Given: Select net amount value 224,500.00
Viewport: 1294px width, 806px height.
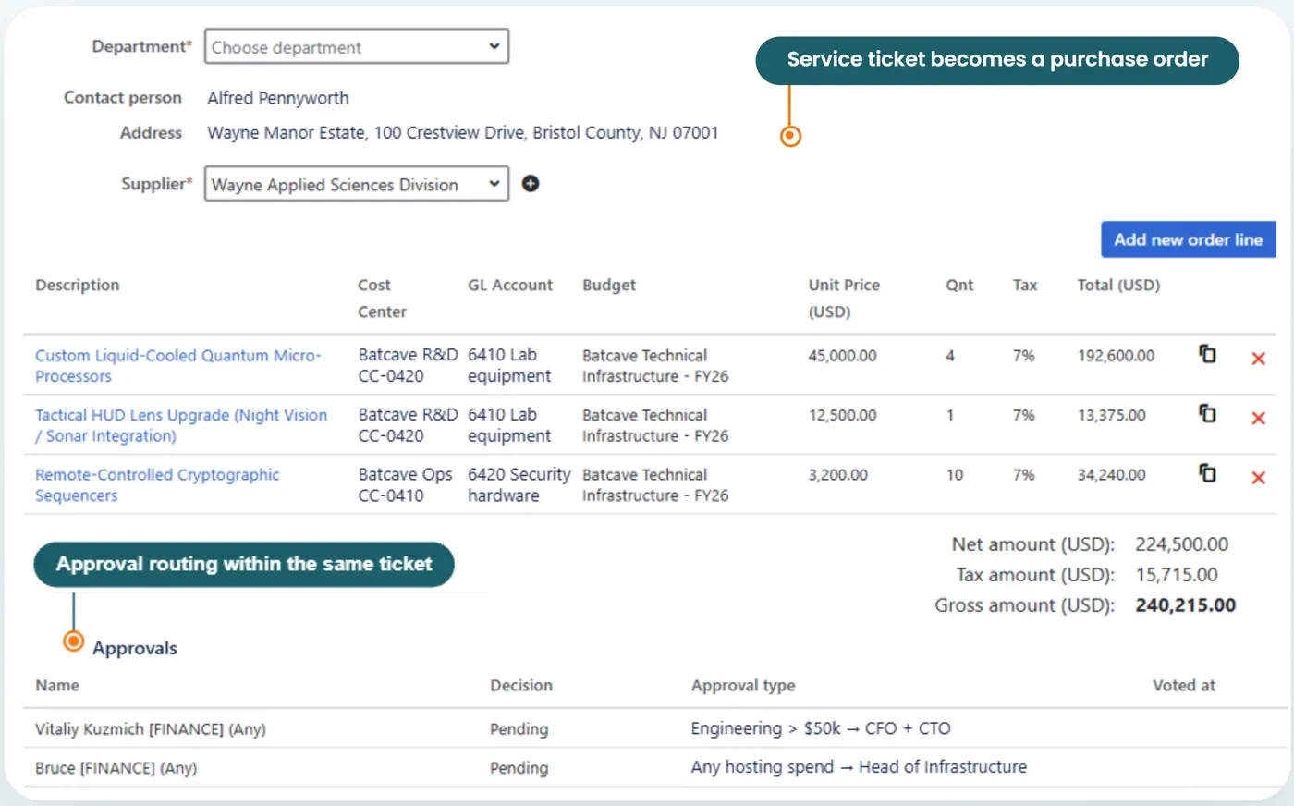Looking at the screenshot, I should pos(1182,544).
